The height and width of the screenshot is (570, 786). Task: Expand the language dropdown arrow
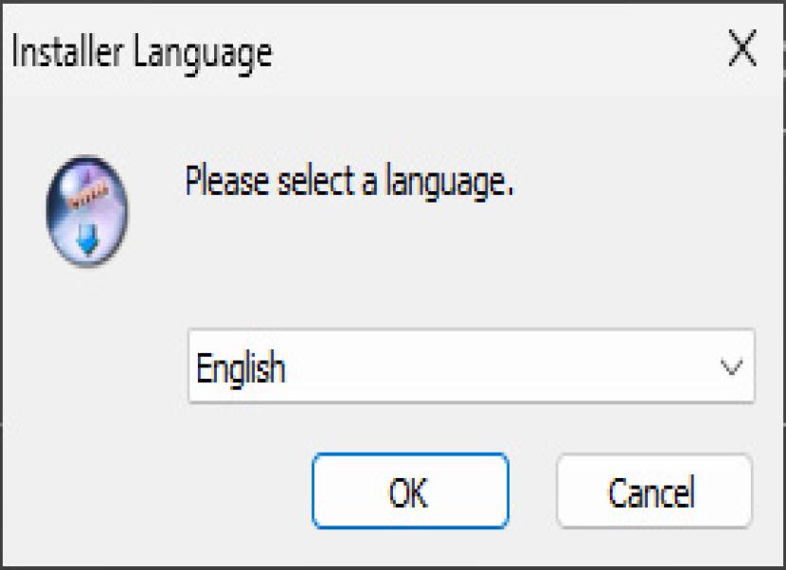pos(731,367)
